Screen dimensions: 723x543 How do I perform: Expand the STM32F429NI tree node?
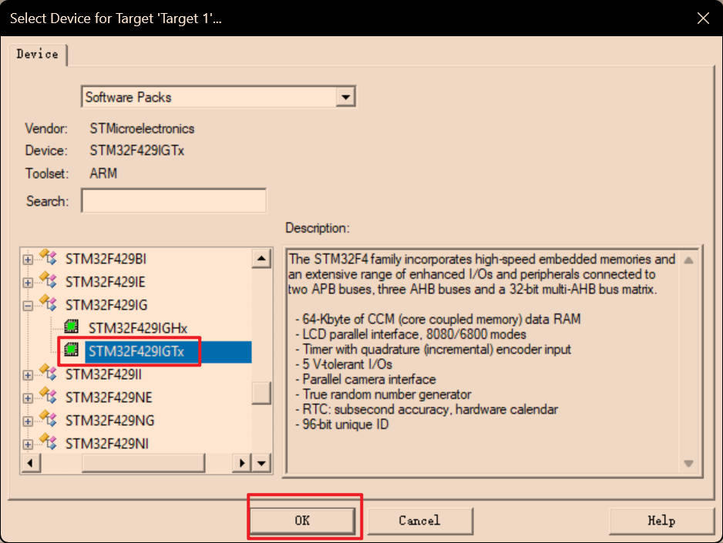(29, 444)
